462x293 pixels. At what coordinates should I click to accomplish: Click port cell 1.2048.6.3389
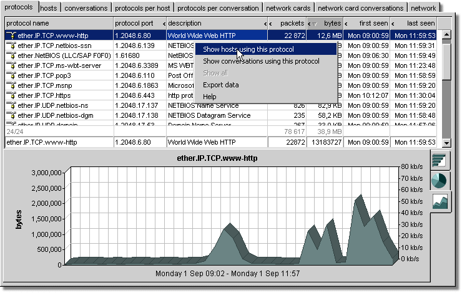pos(140,65)
